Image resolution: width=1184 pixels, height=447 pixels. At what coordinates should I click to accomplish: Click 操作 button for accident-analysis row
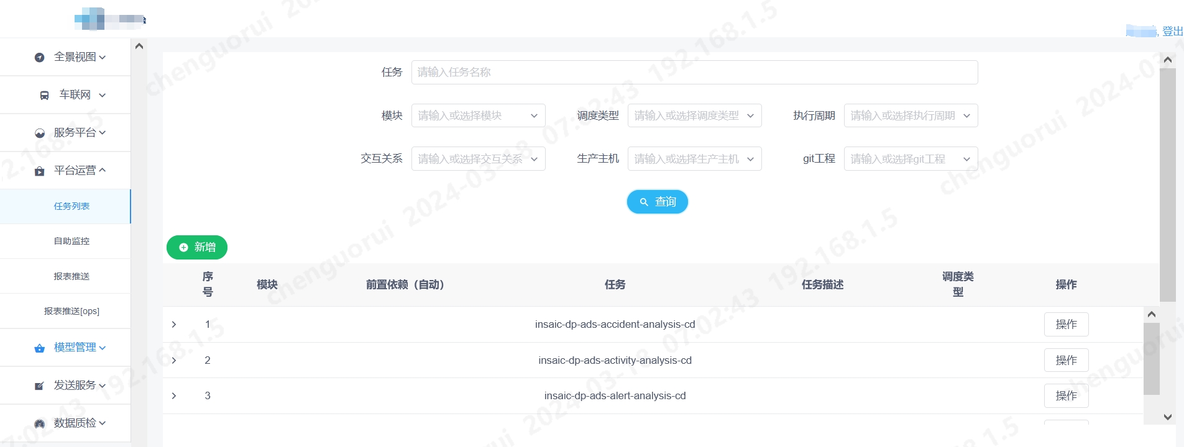point(1066,324)
